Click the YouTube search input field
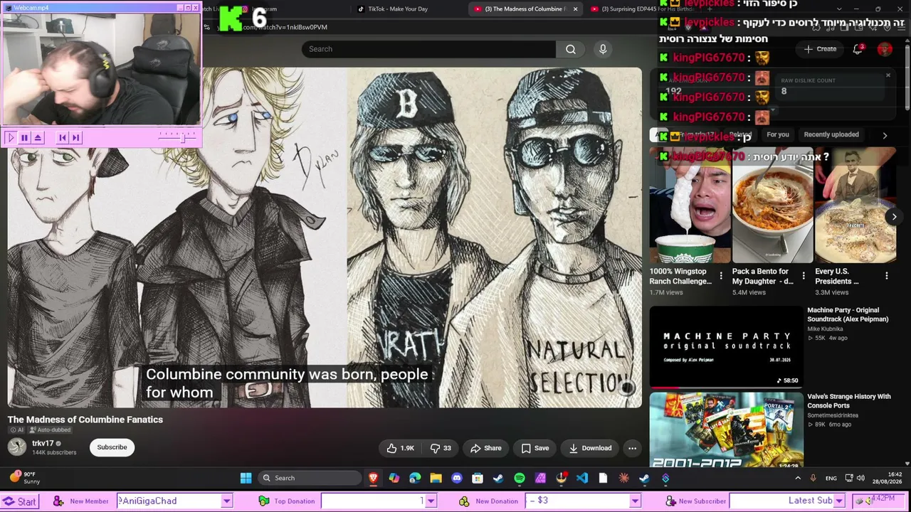This screenshot has width=911, height=512. [x=428, y=49]
